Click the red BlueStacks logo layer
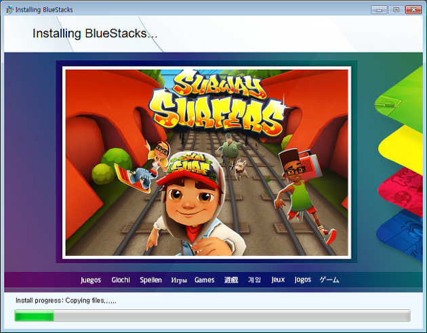The image size is (427, 333). 401,191
